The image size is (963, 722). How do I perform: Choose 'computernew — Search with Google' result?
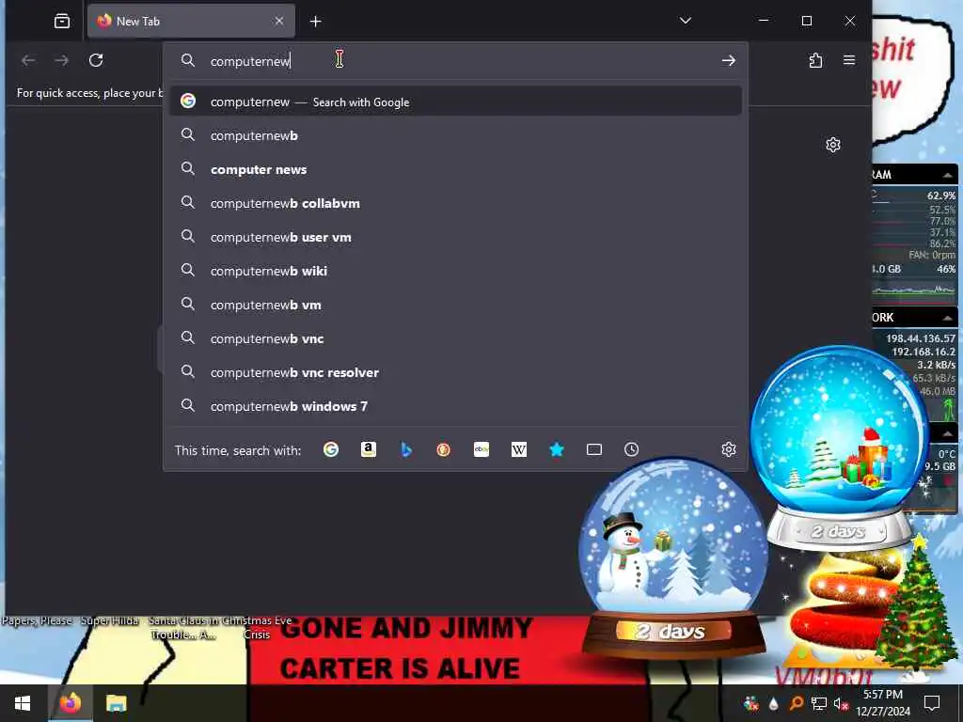(x=456, y=102)
